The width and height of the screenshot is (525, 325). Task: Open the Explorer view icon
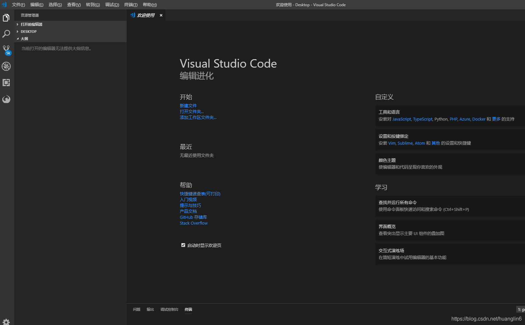pos(6,18)
